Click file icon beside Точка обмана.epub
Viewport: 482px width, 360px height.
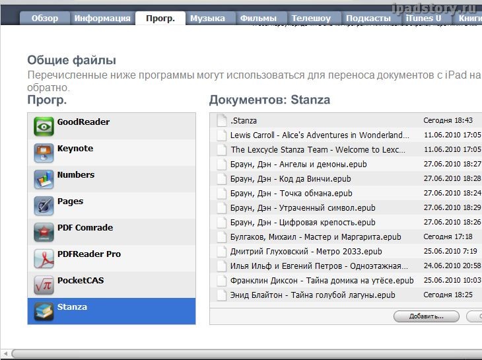(x=222, y=193)
